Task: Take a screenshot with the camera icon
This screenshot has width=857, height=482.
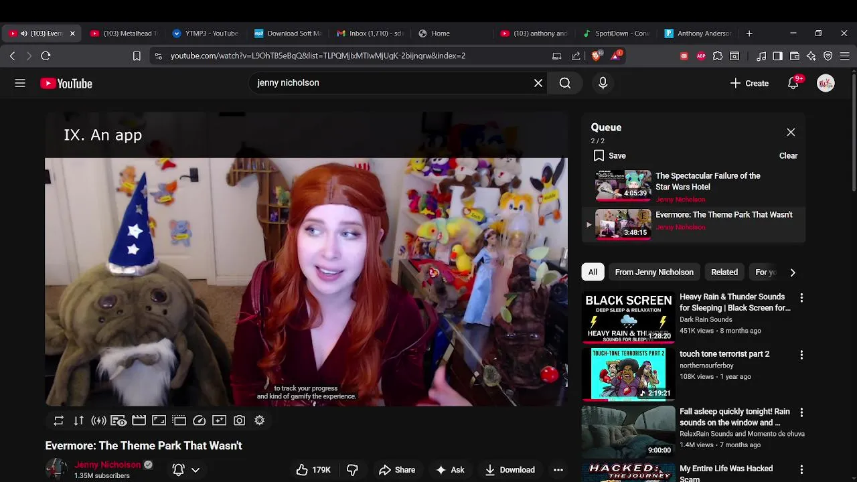Action: 239,420
